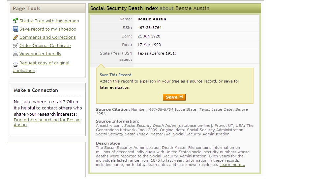Click the 'Page Tools' panel header
Image resolution: width=330 pixels, height=186 pixels.
(27, 9)
